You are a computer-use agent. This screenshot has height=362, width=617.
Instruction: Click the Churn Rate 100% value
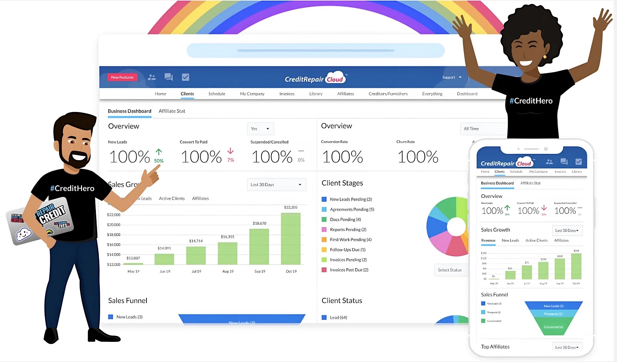(x=418, y=157)
